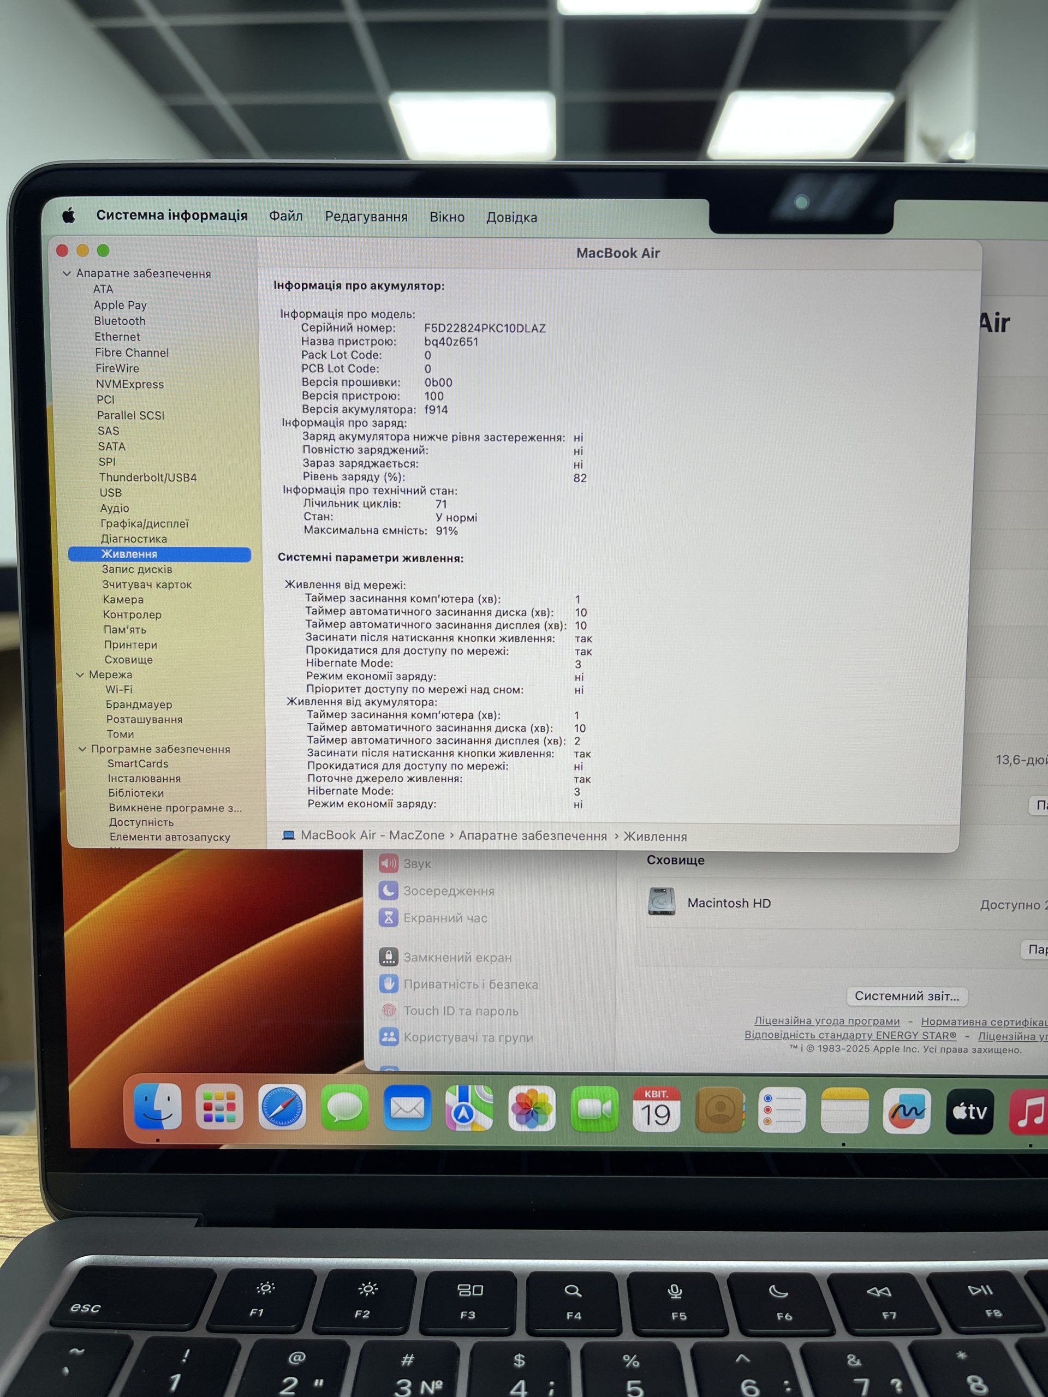Click the Приватність і безпека hand icon
Image resolution: width=1048 pixels, height=1397 pixels.
point(389,984)
